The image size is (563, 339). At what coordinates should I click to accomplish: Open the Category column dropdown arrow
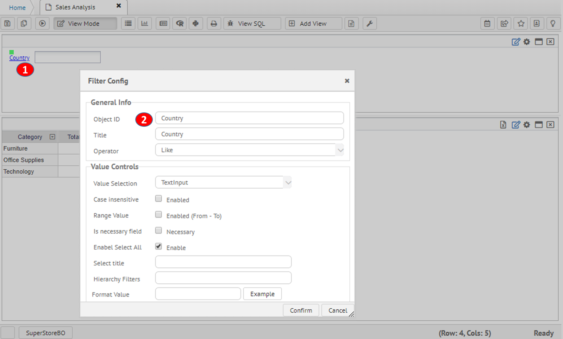click(52, 137)
